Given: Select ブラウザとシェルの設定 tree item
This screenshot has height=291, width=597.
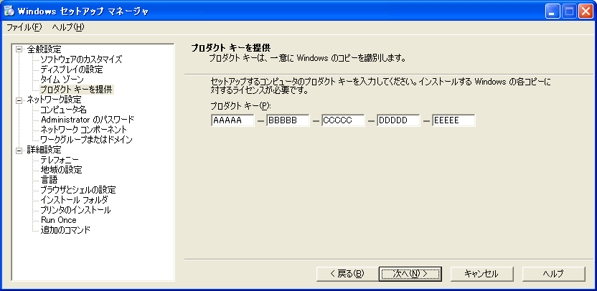Looking at the screenshot, I should pyautogui.click(x=78, y=189).
